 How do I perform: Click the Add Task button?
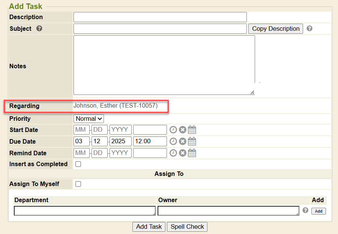pyautogui.click(x=149, y=226)
